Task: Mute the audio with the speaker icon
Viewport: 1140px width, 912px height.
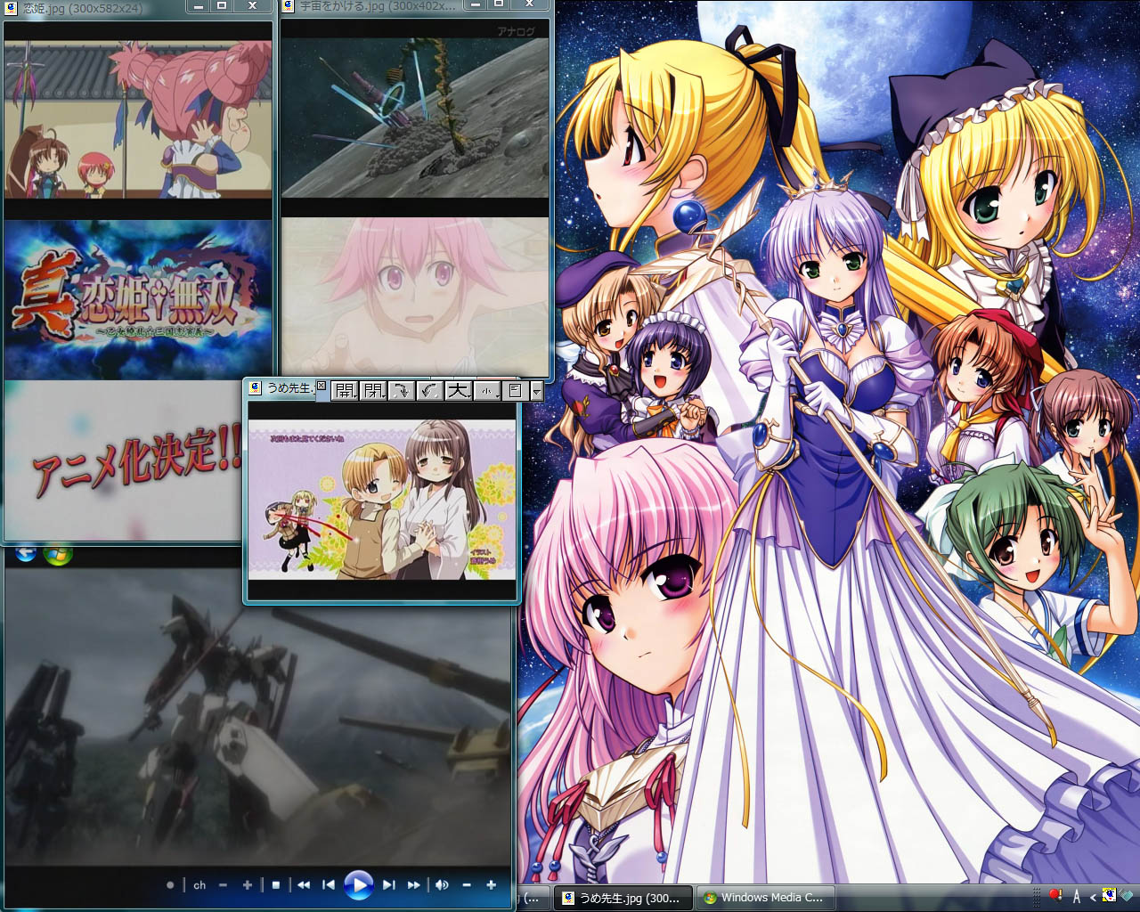Action: (442, 885)
